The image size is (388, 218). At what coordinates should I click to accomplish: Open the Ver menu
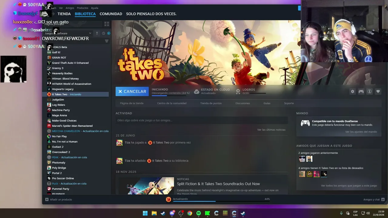click(61, 8)
